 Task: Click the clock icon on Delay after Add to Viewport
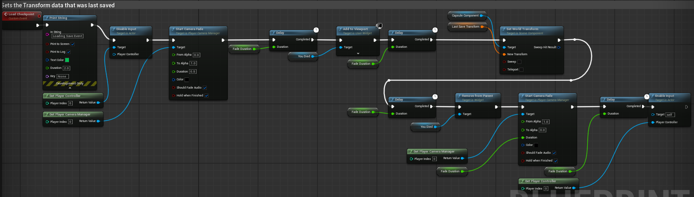(435, 30)
